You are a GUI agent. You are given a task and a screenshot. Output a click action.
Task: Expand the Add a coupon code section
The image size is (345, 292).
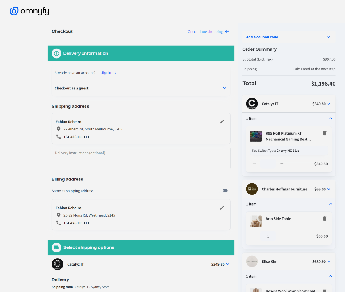pyautogui.click(x=329, y=37)
